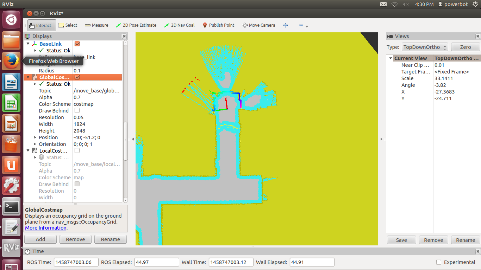Toggle LocalCostmap Draw Behind checkbox
481x270 pixels.
coord(77,184)
